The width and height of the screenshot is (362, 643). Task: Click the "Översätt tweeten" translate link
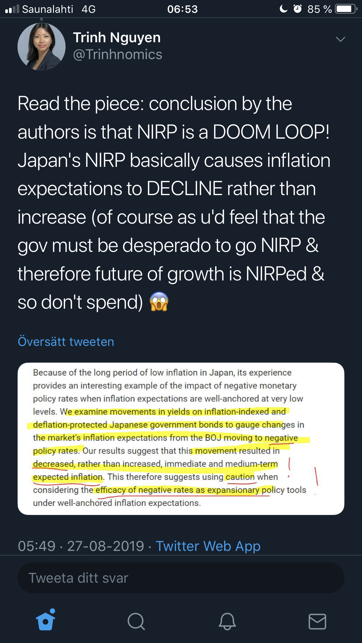click(x=66, y=342)
